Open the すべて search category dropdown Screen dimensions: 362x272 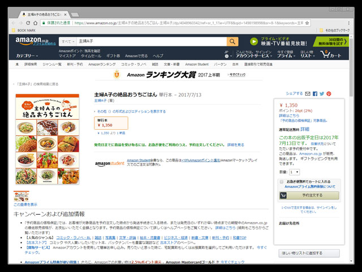68,41
